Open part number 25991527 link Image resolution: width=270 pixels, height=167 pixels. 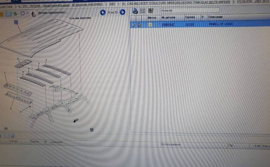click(x=168, y=24)
